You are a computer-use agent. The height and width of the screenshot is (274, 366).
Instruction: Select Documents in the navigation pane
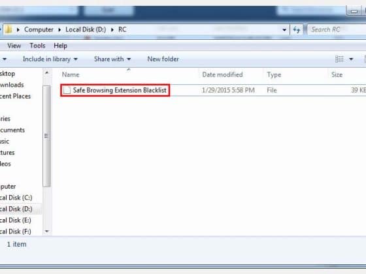coord(12,130)
